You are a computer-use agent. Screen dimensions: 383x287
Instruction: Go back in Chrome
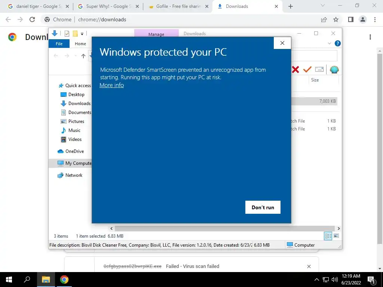point(8,19)
